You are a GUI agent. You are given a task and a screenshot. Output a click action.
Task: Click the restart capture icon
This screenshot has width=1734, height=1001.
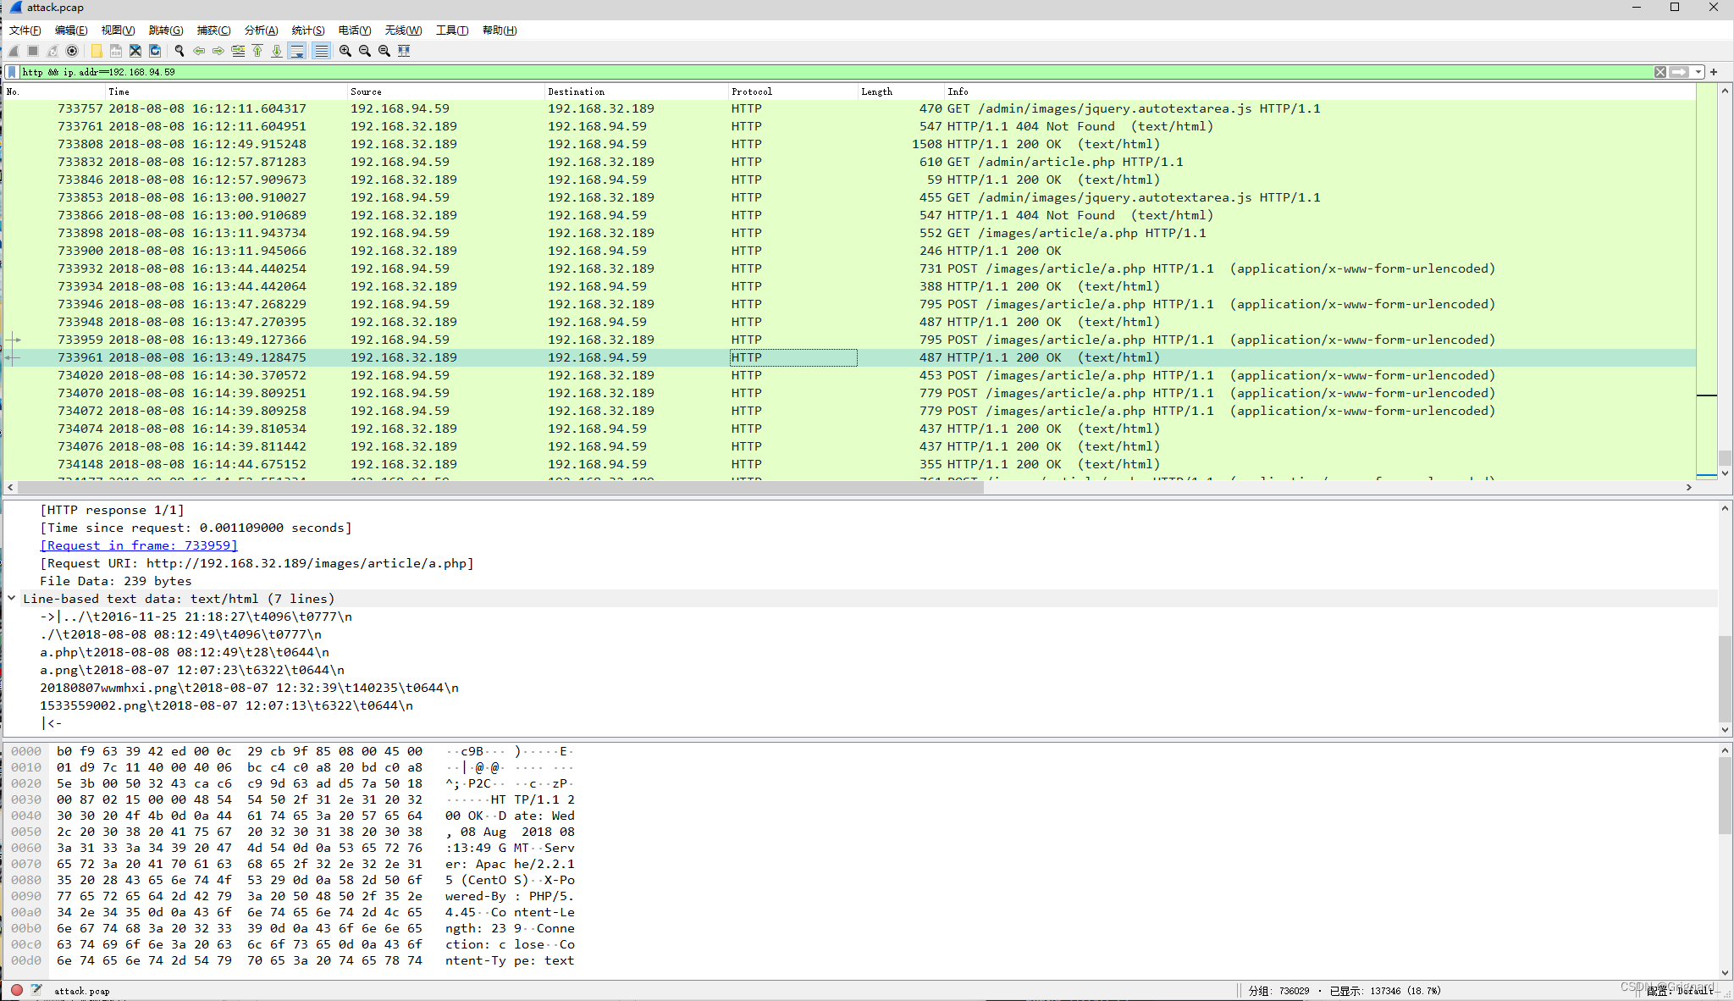click(x=52, y=51)
